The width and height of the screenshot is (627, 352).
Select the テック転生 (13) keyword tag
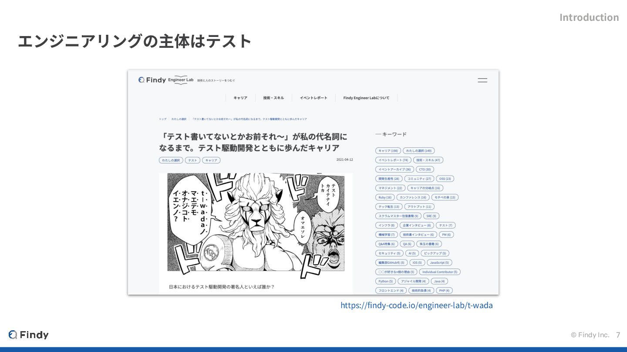pos(389,207)
